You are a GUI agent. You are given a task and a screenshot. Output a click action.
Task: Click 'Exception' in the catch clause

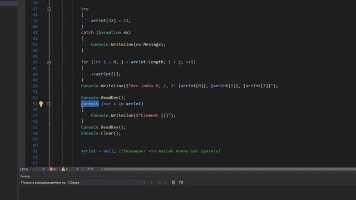(110, 32)
